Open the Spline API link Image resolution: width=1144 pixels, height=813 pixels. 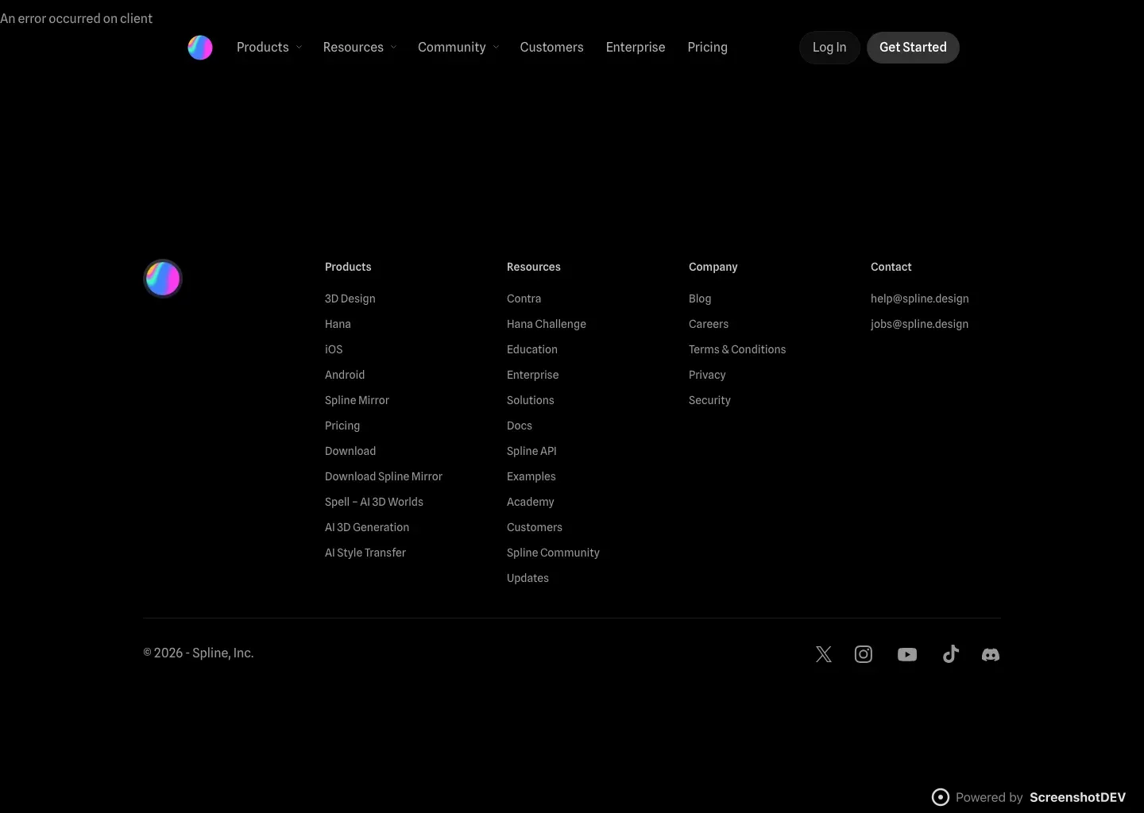(x=532, y=451)
